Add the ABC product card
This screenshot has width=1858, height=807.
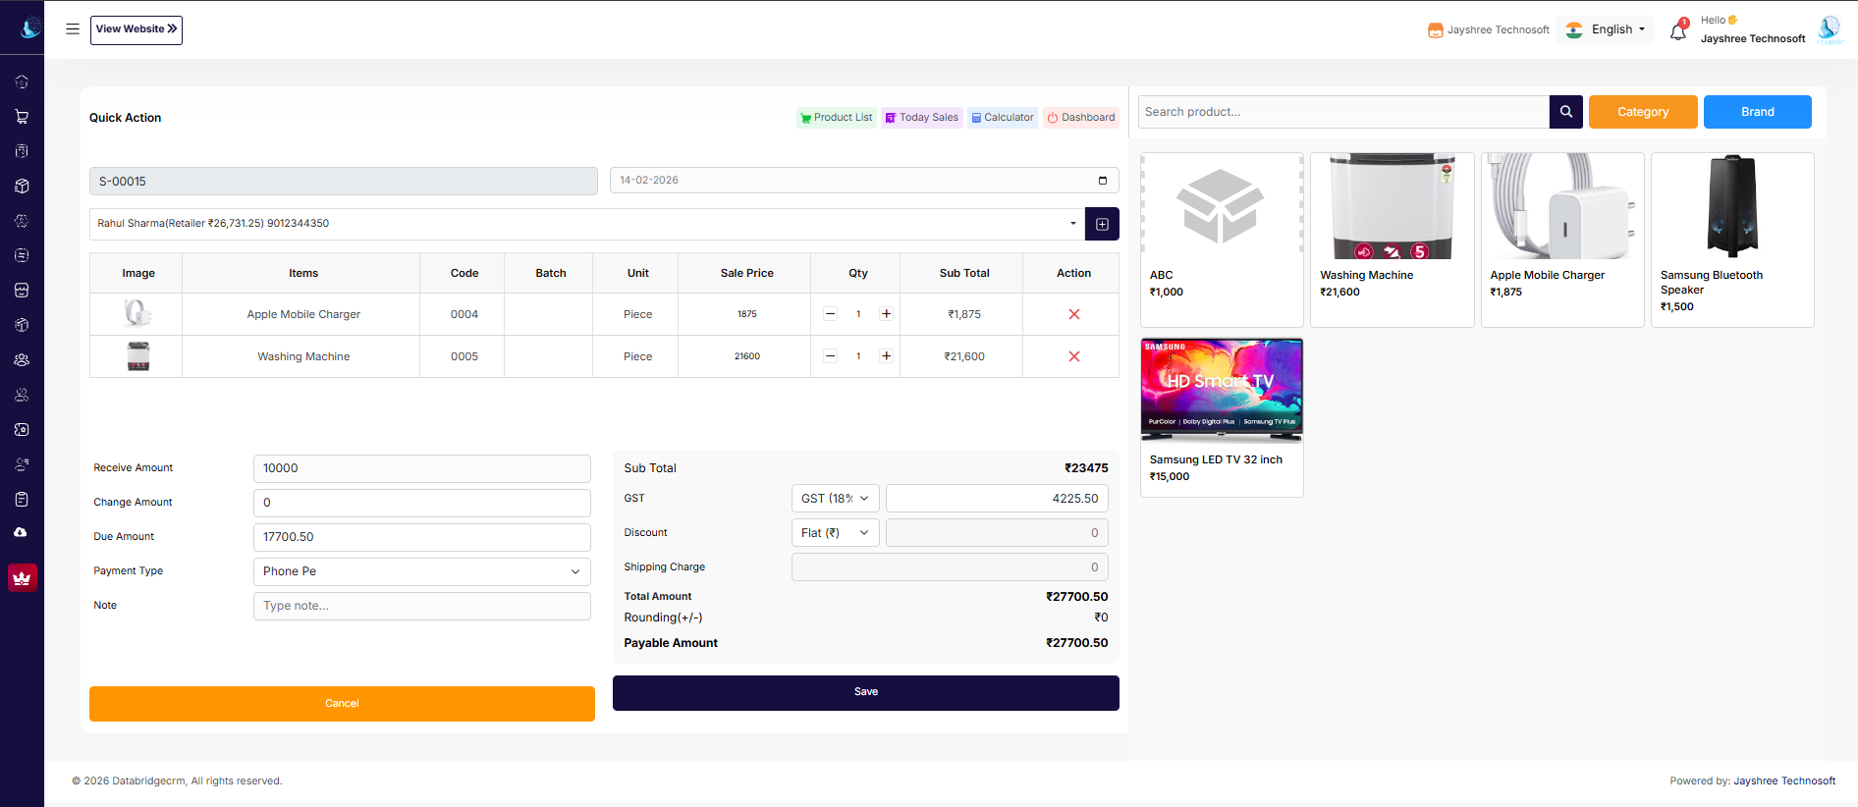pyautogui.click(x=1222, y=240)
